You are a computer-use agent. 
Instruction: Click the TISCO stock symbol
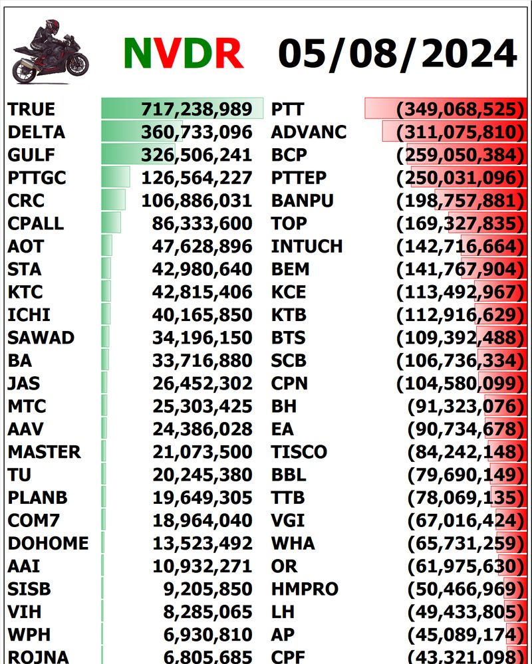299,452
